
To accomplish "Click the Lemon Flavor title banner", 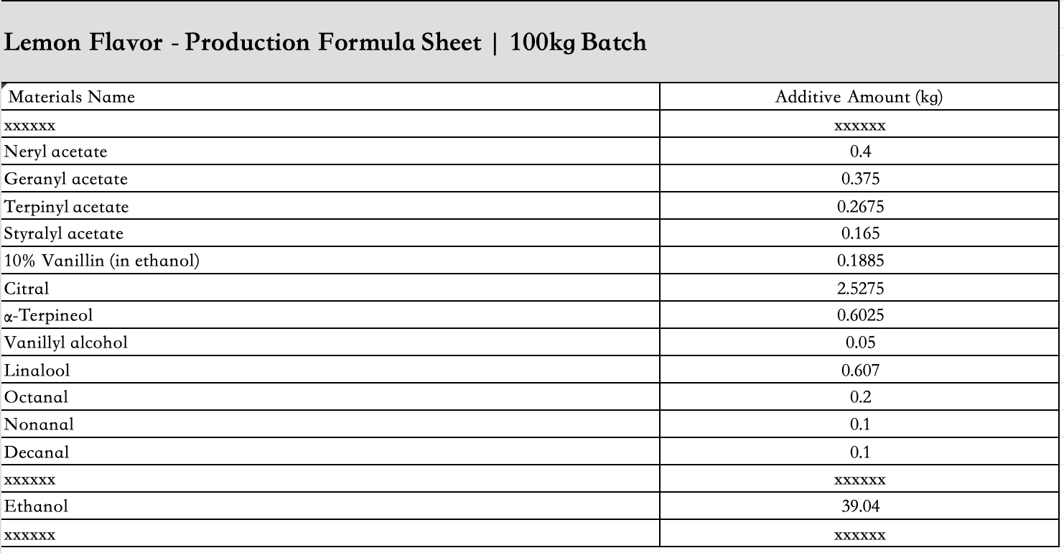I will [x=530, y=42].
